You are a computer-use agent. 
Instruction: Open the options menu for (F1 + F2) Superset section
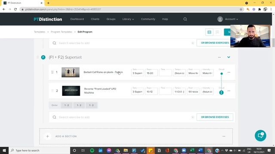(x=220, y=57)
